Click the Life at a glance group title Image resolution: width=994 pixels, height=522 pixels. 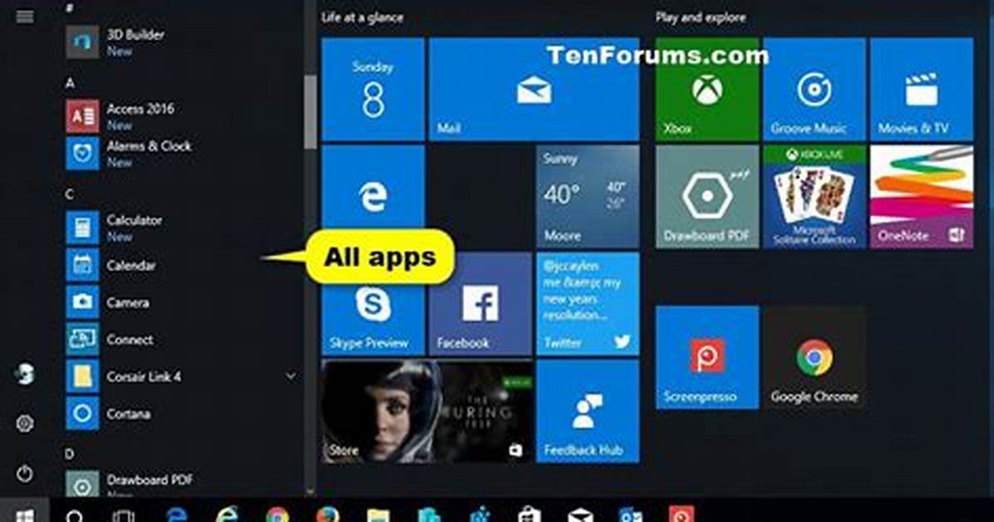[x=362, y=17]
